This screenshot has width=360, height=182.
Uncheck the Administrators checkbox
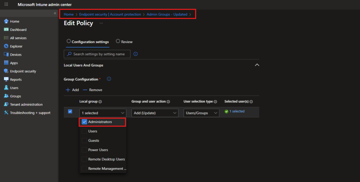[84, 122]
